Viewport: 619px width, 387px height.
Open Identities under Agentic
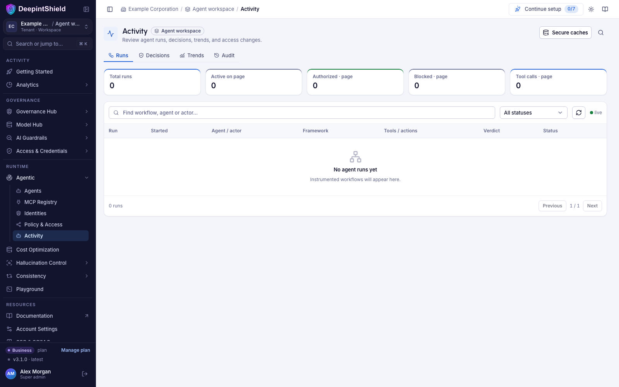51,213
